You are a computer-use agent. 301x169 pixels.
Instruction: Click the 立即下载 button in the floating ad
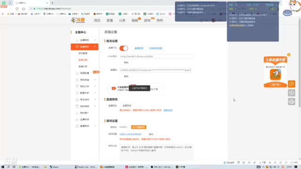[x=275, y=84]
